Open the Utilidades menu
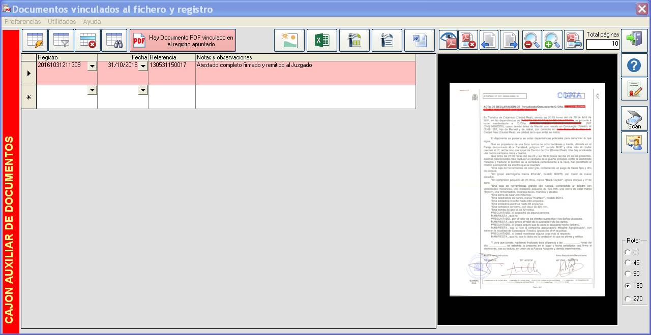 pos(62,22)
